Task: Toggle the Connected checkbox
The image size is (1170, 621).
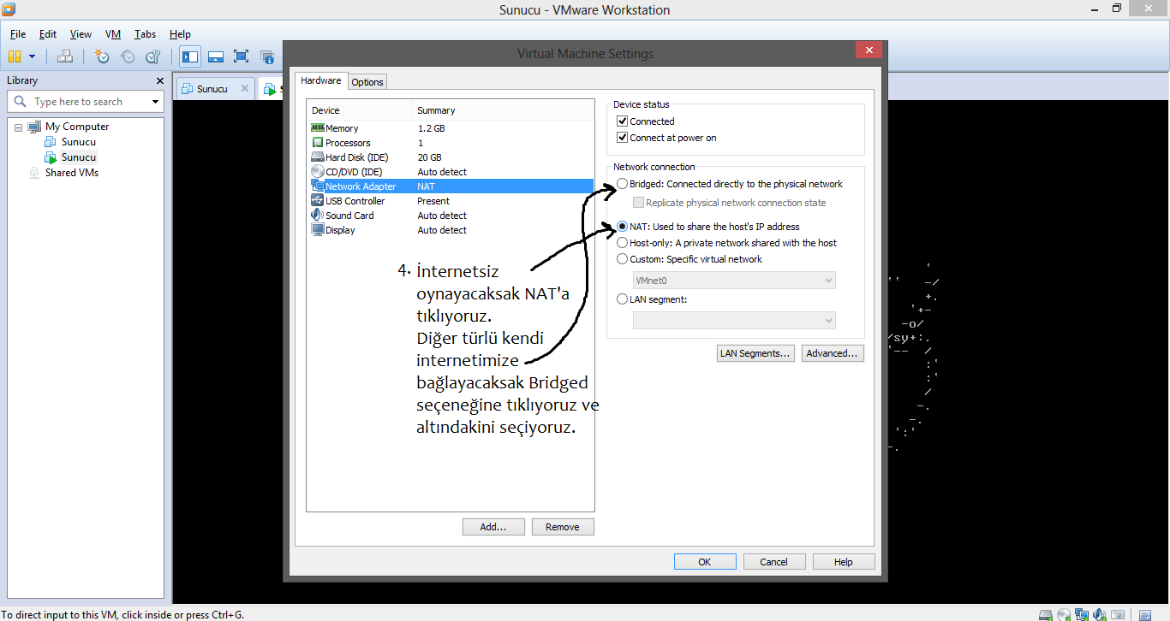Action: (623, 121)
